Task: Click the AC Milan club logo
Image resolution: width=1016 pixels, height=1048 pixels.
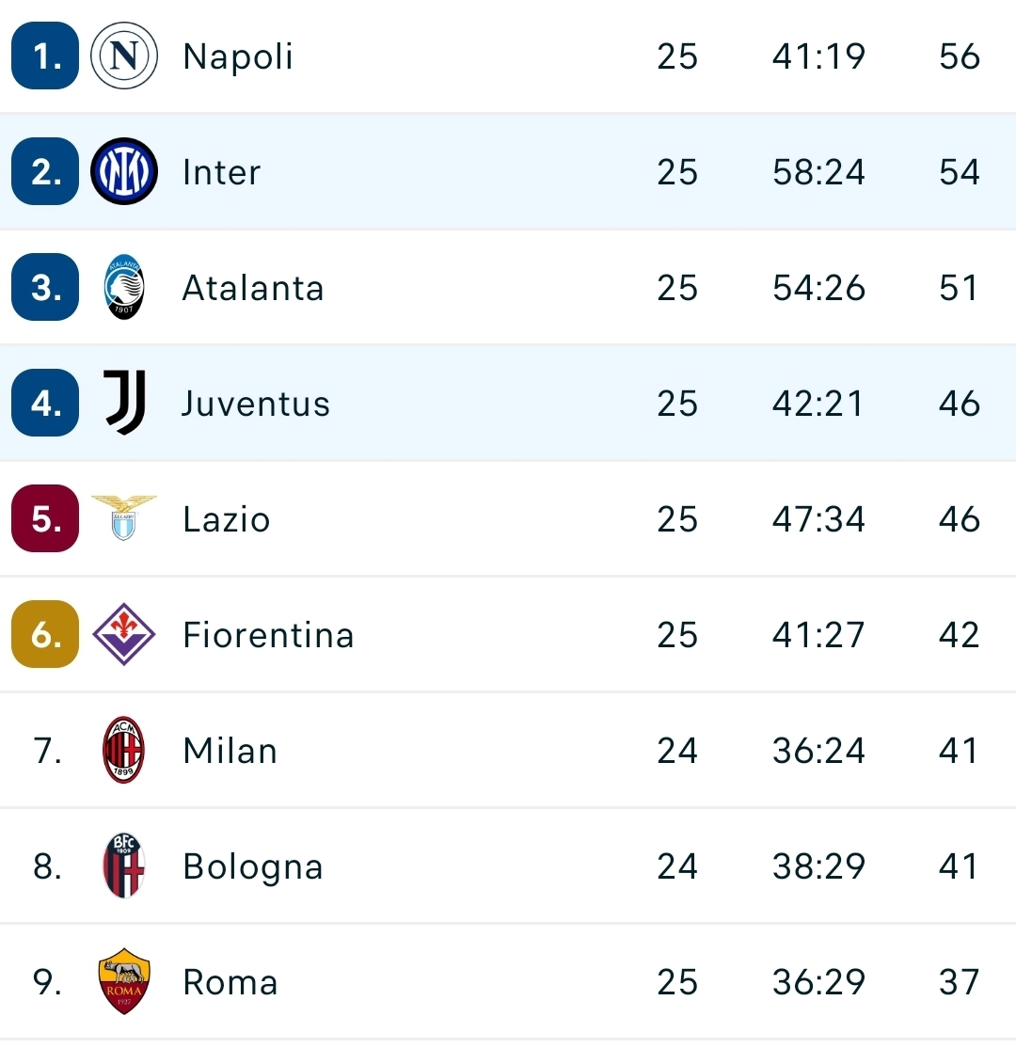Action: coord(122,750)
